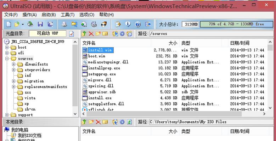Click the Mount to virtual drive icon
This screenshot has height=141, width=276.
94,24
